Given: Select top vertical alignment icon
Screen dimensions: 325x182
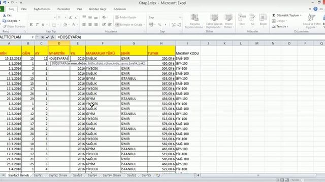Looking at the screenshot, I should [x=84, y=17].
